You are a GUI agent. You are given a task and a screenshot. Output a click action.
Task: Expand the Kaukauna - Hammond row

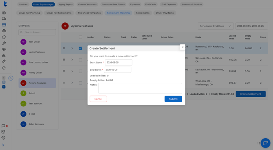tap(72, 72)
